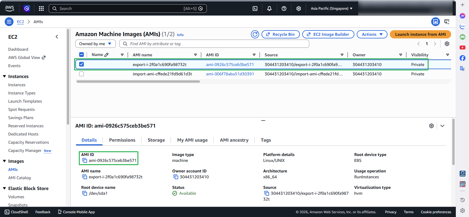Screen dimensions: 469x217
Task: Collapse the AMI details panel chevron
Action: (x=442, y=126)
